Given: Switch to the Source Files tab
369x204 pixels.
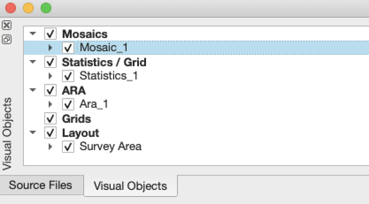Looking at the screenshot, I should point(40,185).
